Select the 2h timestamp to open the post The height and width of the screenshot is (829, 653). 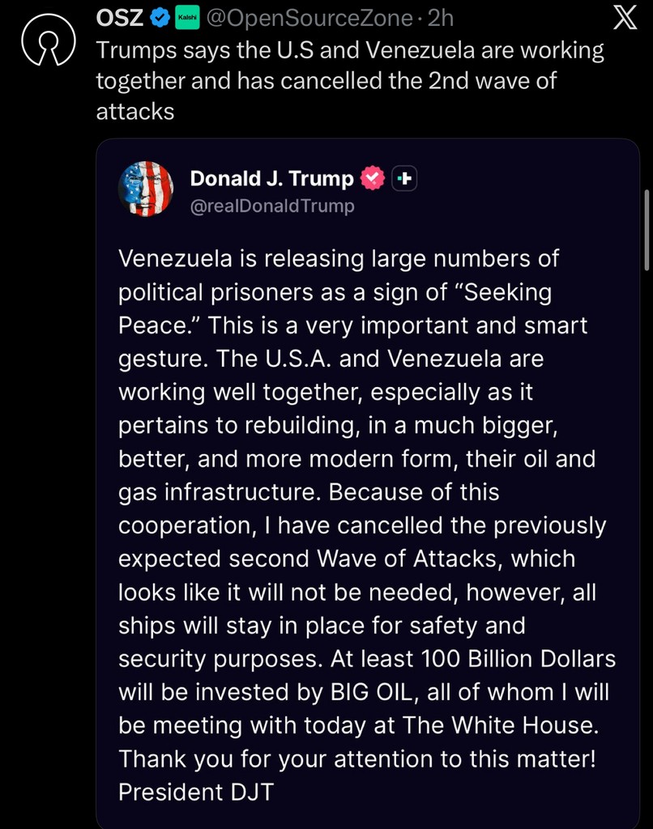(x=440, y=16)
